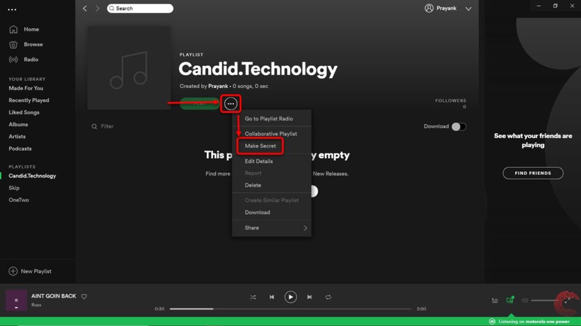The width and height of the screenshot is (581, 326).
Task: Select Skip playlist in sidebar
Action: click(x=14, y=188)
